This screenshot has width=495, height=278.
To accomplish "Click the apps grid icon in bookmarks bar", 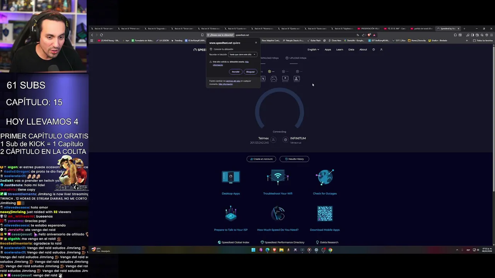I will coord(92,41).
